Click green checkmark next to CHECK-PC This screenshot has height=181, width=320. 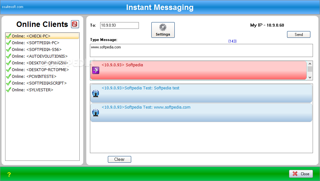(x=9, y=36)
